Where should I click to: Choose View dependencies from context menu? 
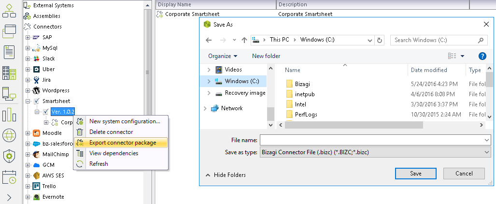(121, 153)
